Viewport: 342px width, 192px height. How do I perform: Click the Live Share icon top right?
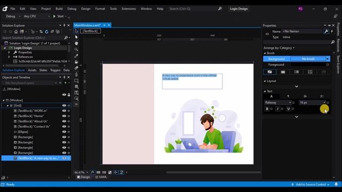coord(335,17)
